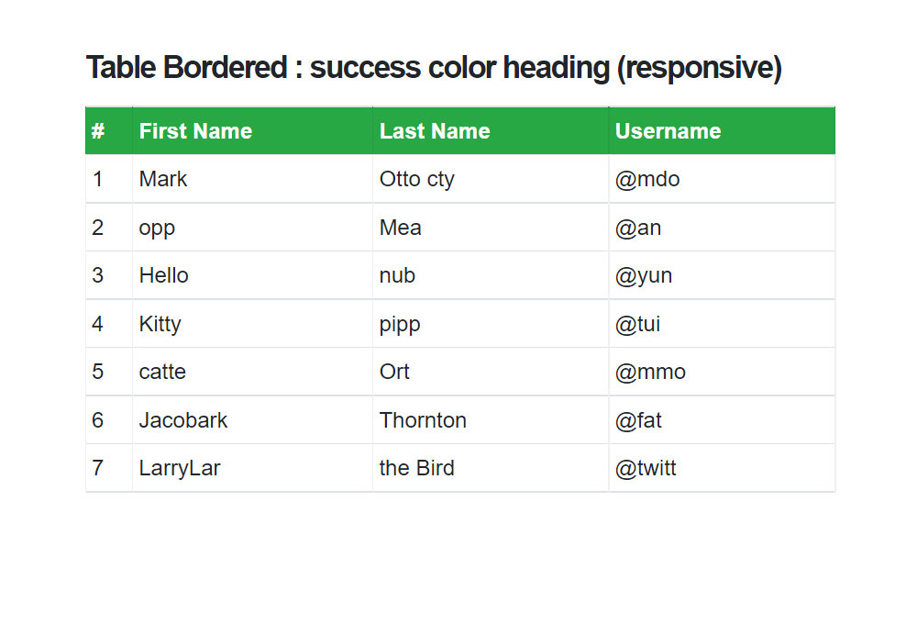Click the LarryLar cell in row 7
Screen dimensions: 917x624
tap(252, 468)
